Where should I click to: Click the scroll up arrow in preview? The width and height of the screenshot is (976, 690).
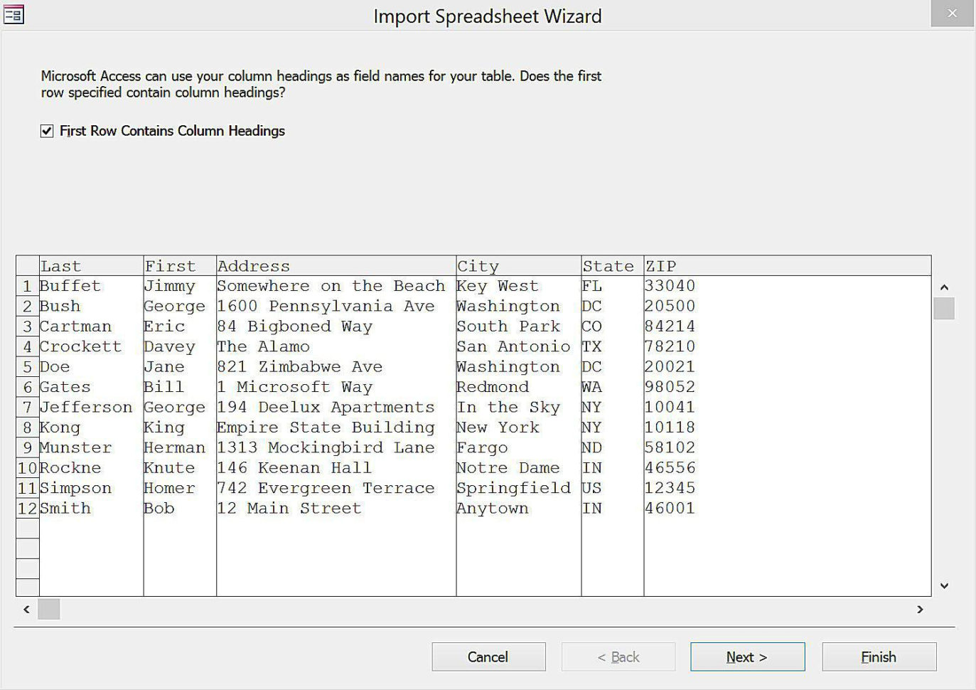(944, 287)
